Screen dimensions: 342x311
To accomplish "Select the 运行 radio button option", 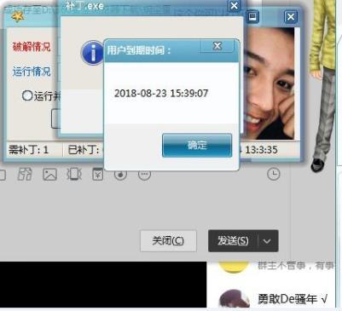I will coord(27,95).
